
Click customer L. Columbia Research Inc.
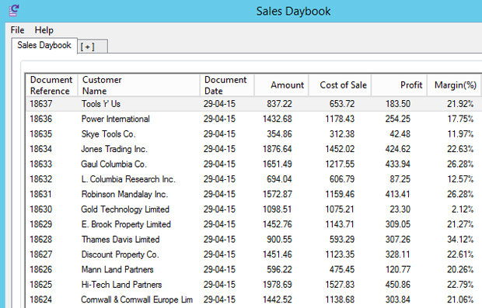click(x=128, y=179)
